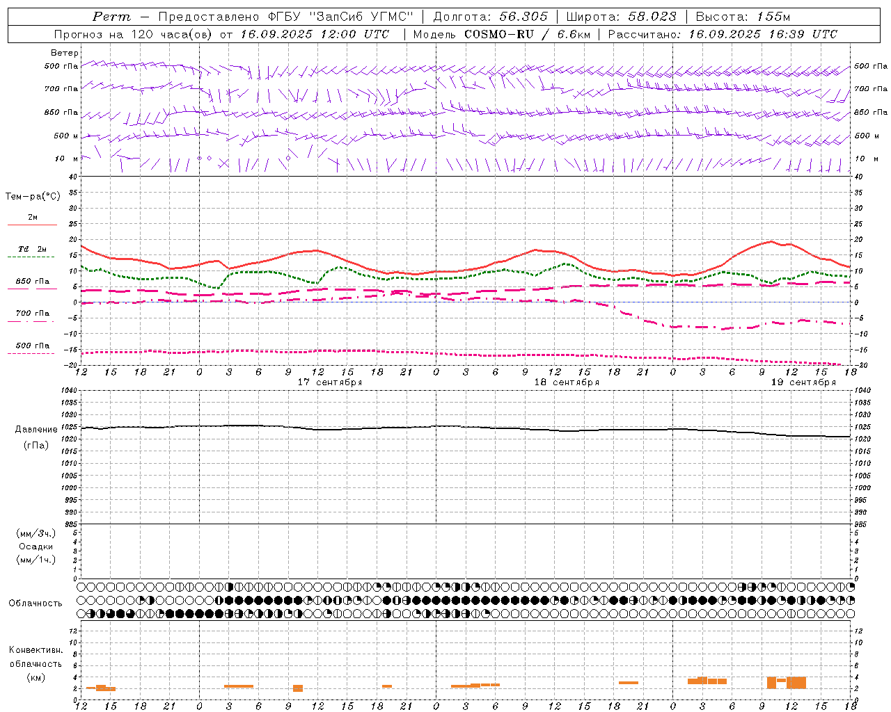Click the "17 сентября" date label
The image size is (891, 712).
(x=330, y=382)
